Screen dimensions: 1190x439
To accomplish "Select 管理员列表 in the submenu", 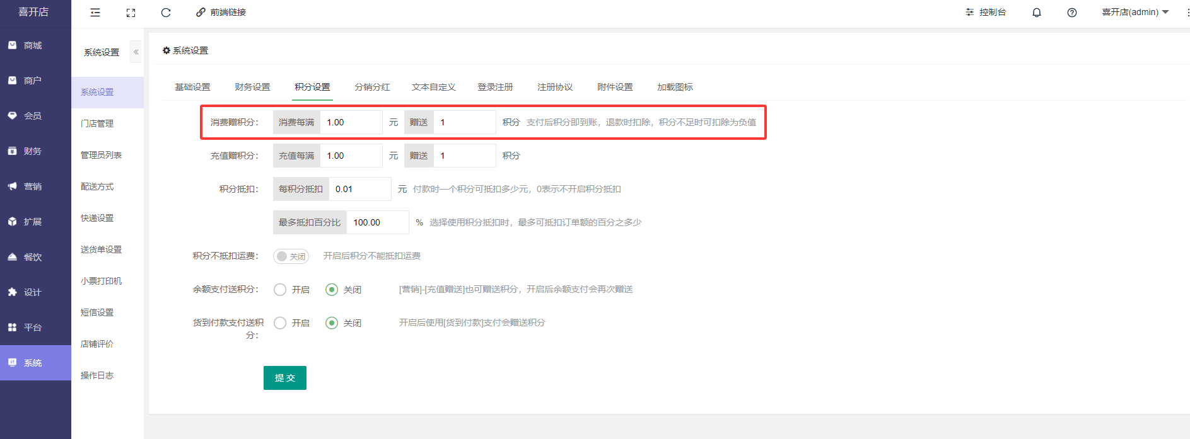I will click(107, 155).
